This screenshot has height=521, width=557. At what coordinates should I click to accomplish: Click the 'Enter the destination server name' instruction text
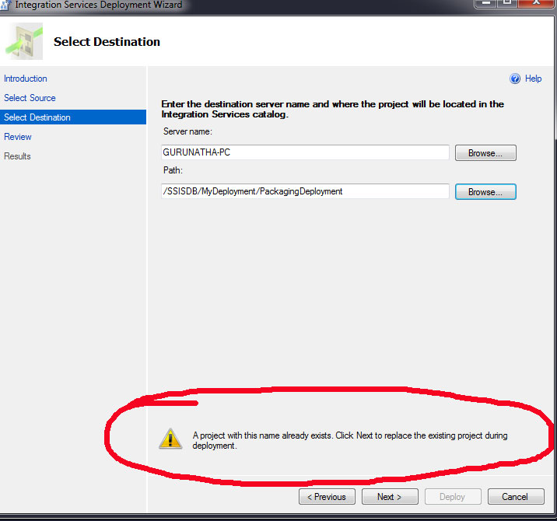(332, 109)
